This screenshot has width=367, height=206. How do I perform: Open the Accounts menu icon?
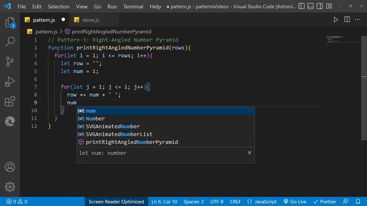pyautogui.click(x=10, y=167)
